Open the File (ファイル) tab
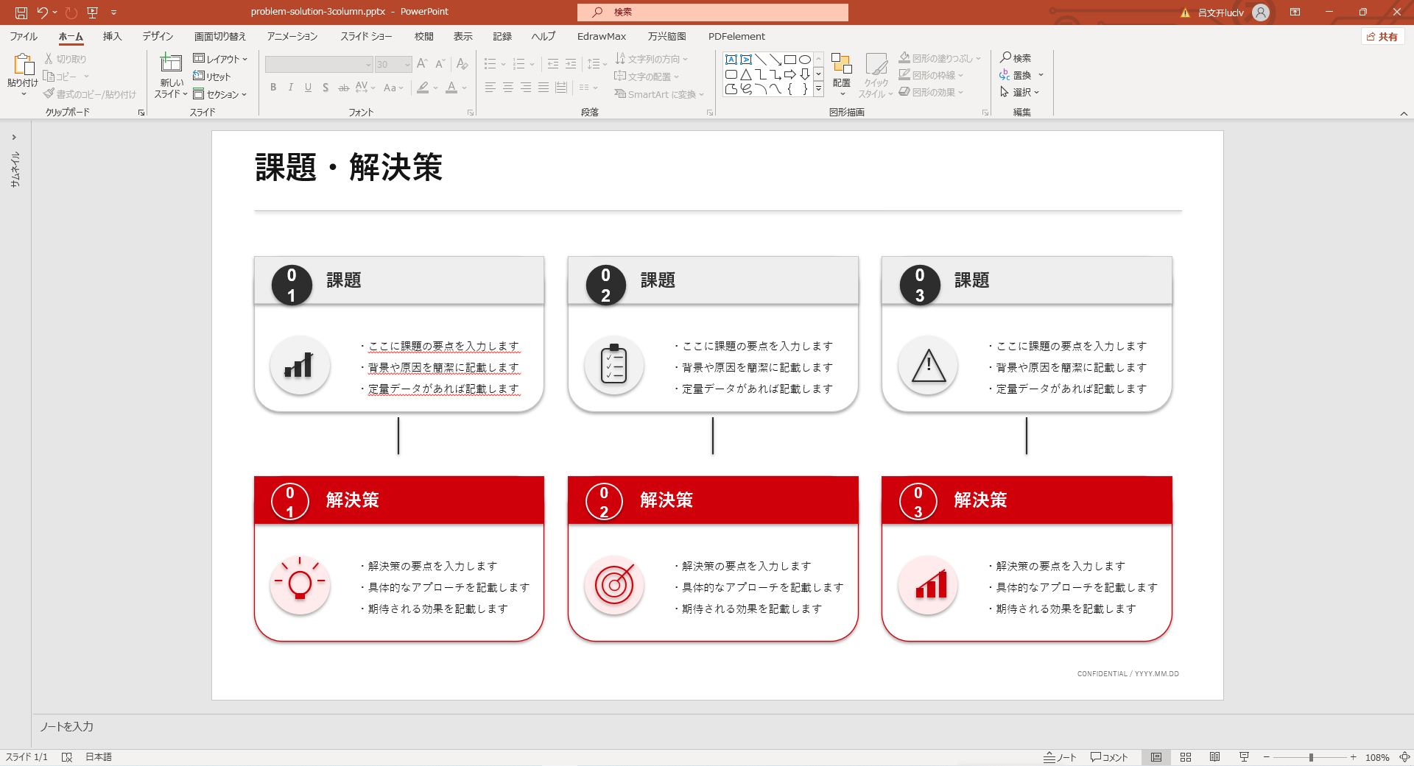Image resolution: width=1414 pixels, height=766 pixels. [x=24, y=36]
